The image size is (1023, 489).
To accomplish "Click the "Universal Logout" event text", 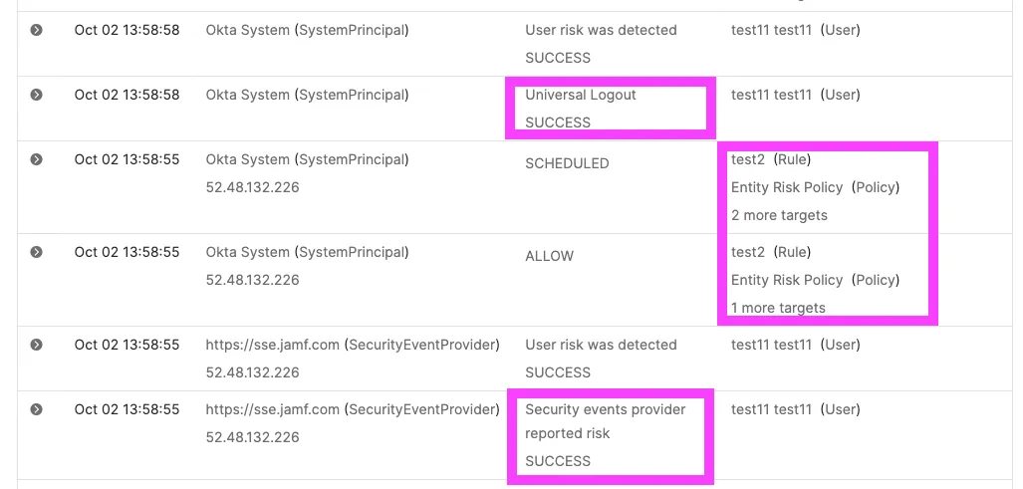I will coord(581,95).
